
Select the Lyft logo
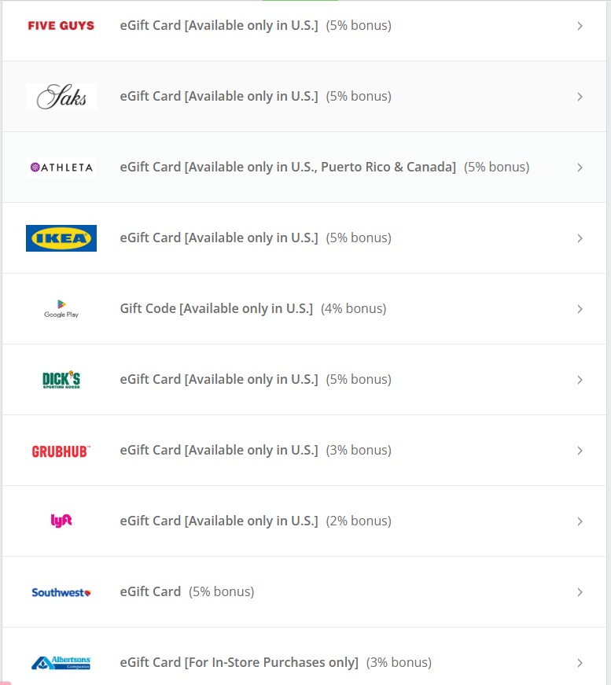pyautogui.click(x=61, y=521)
